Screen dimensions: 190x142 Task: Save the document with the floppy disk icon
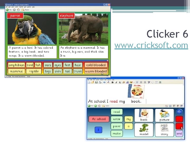97,82
